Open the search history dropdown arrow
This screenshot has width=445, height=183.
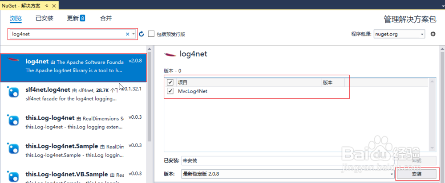pyautogui.click(x=133, y=34)
